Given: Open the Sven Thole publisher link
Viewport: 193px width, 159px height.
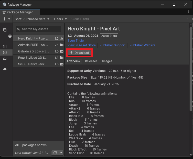Looking at the screenshot, I should pyautogui.click(x=76, y=41).
